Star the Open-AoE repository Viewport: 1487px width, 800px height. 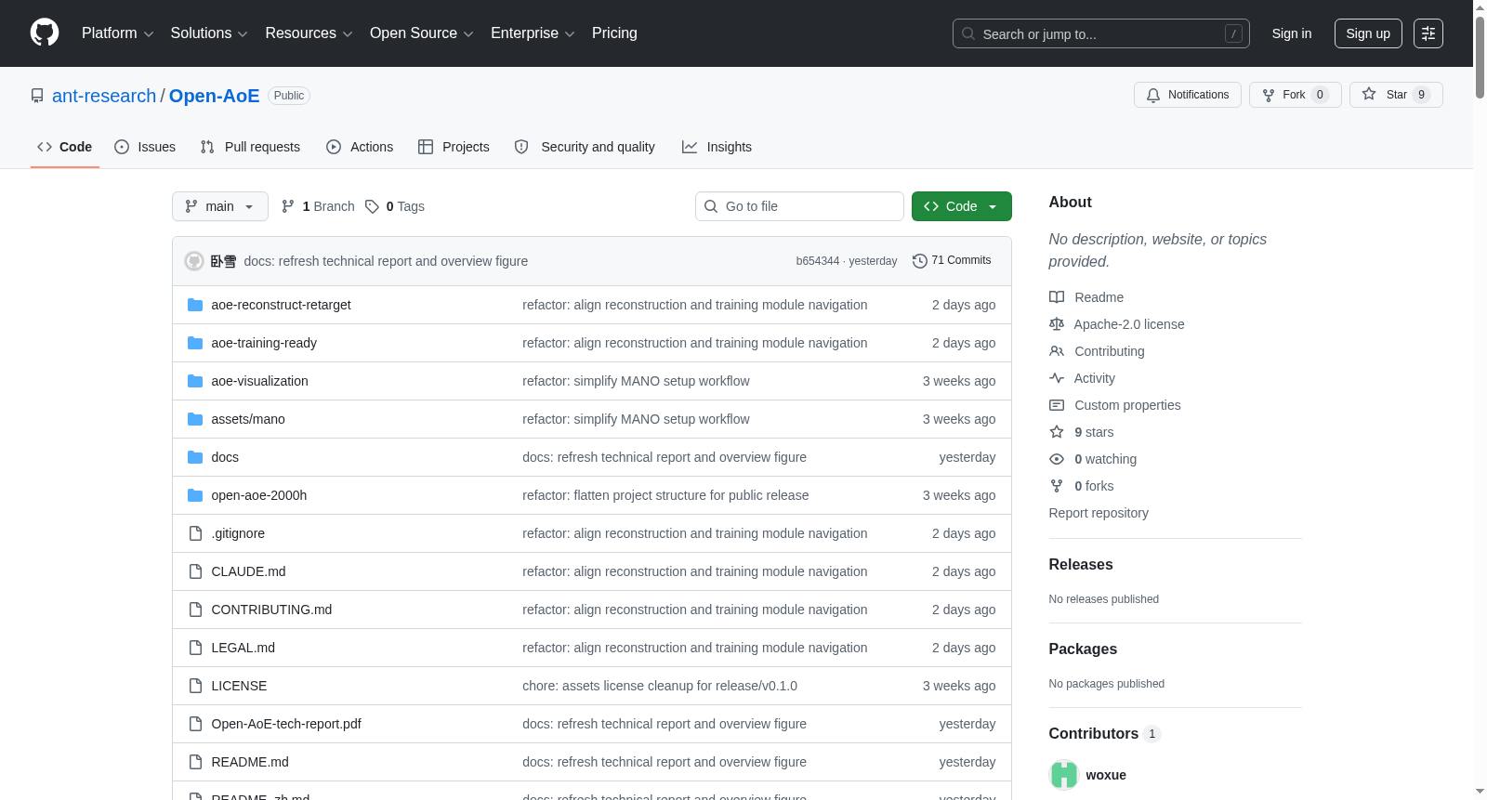click(x=1396, y=95)
